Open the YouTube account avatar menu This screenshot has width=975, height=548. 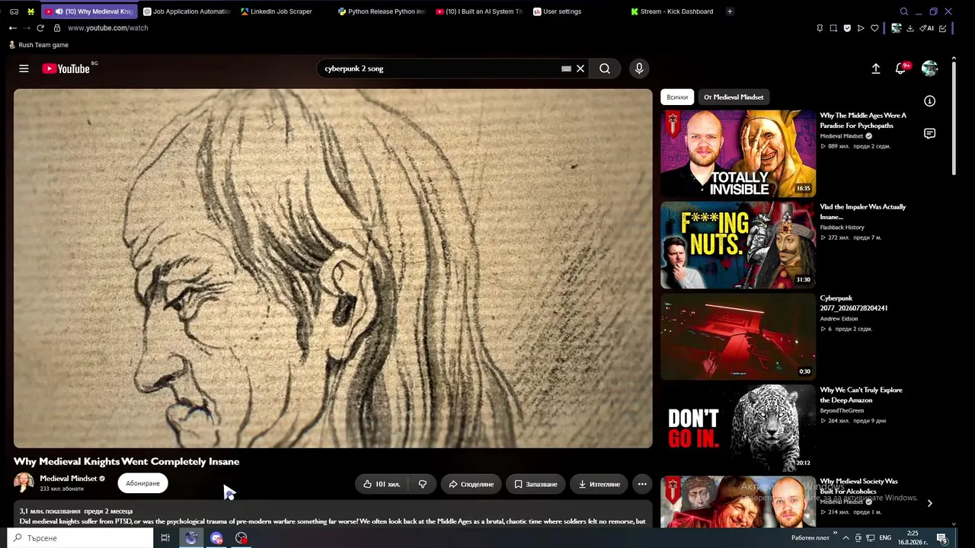pyautogui.click(x=929, y=68)
